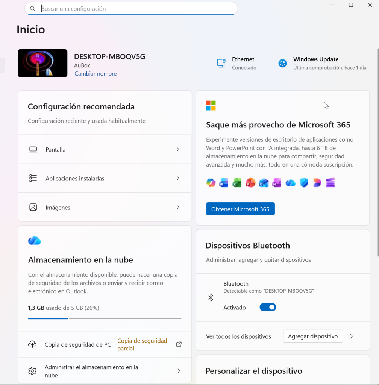This screenshot has width=379, height=385.
Task: Click the gear icon for Administrar almacenamiento
Action: (x=32, y=371)
